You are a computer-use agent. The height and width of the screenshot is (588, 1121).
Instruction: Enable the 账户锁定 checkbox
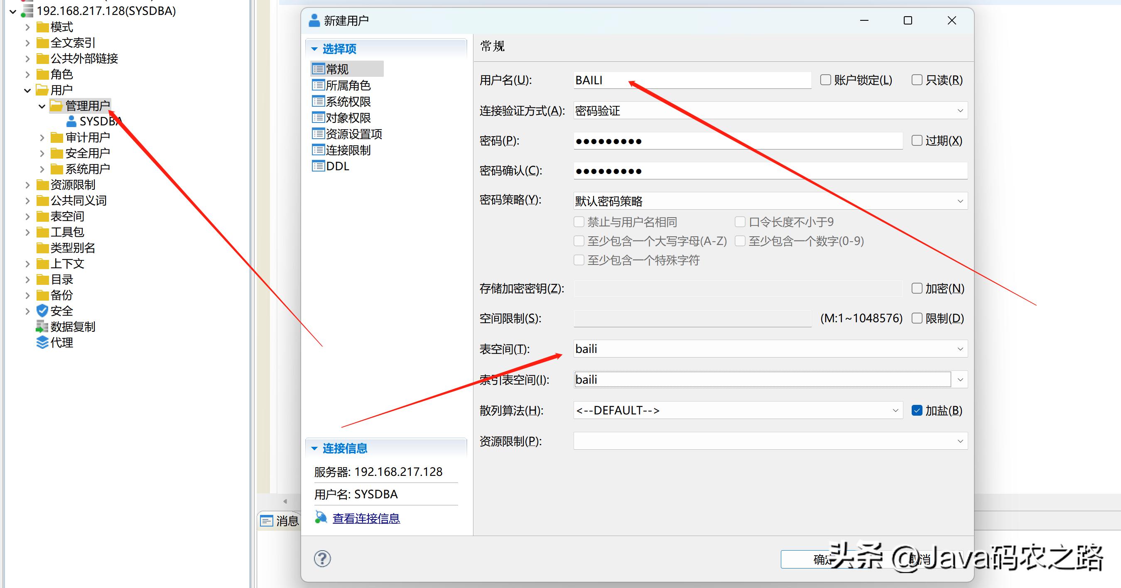(x=825, y=80)
